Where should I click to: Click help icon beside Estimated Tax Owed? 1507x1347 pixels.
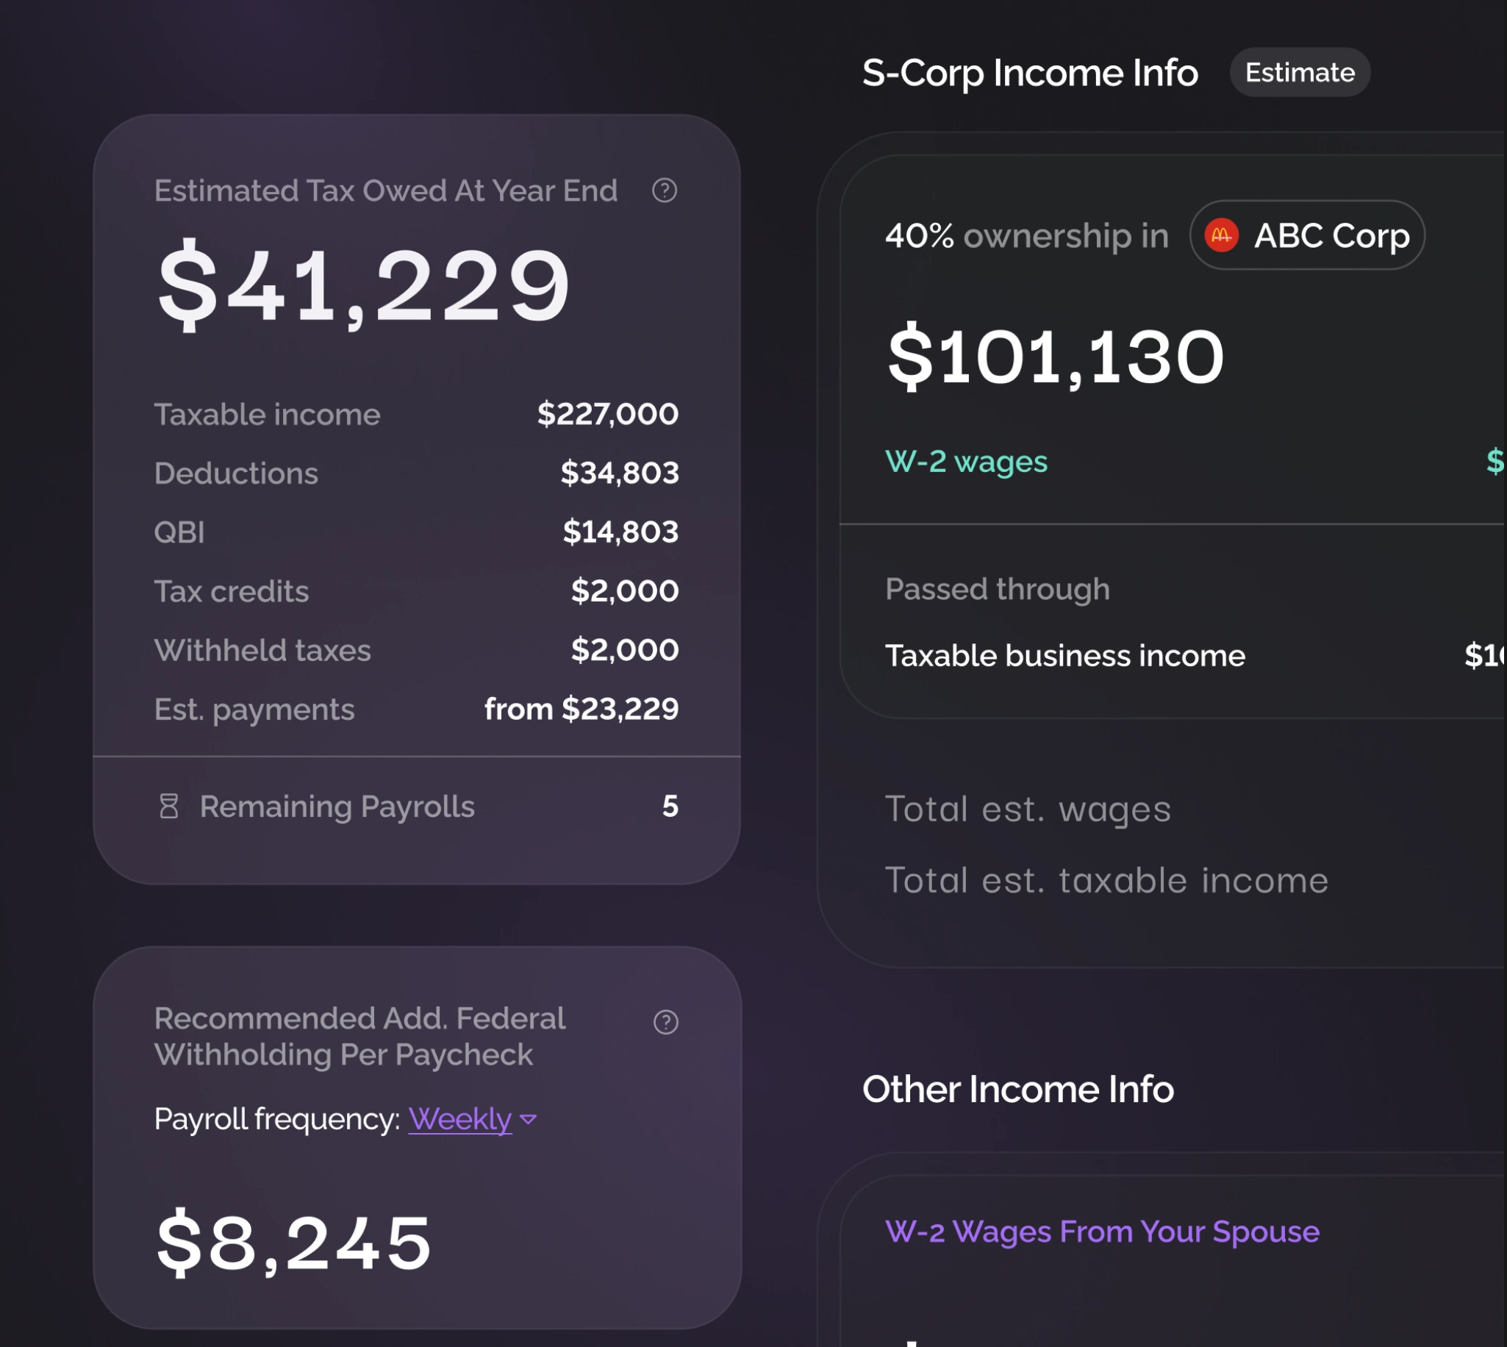(x=665, y=191)
